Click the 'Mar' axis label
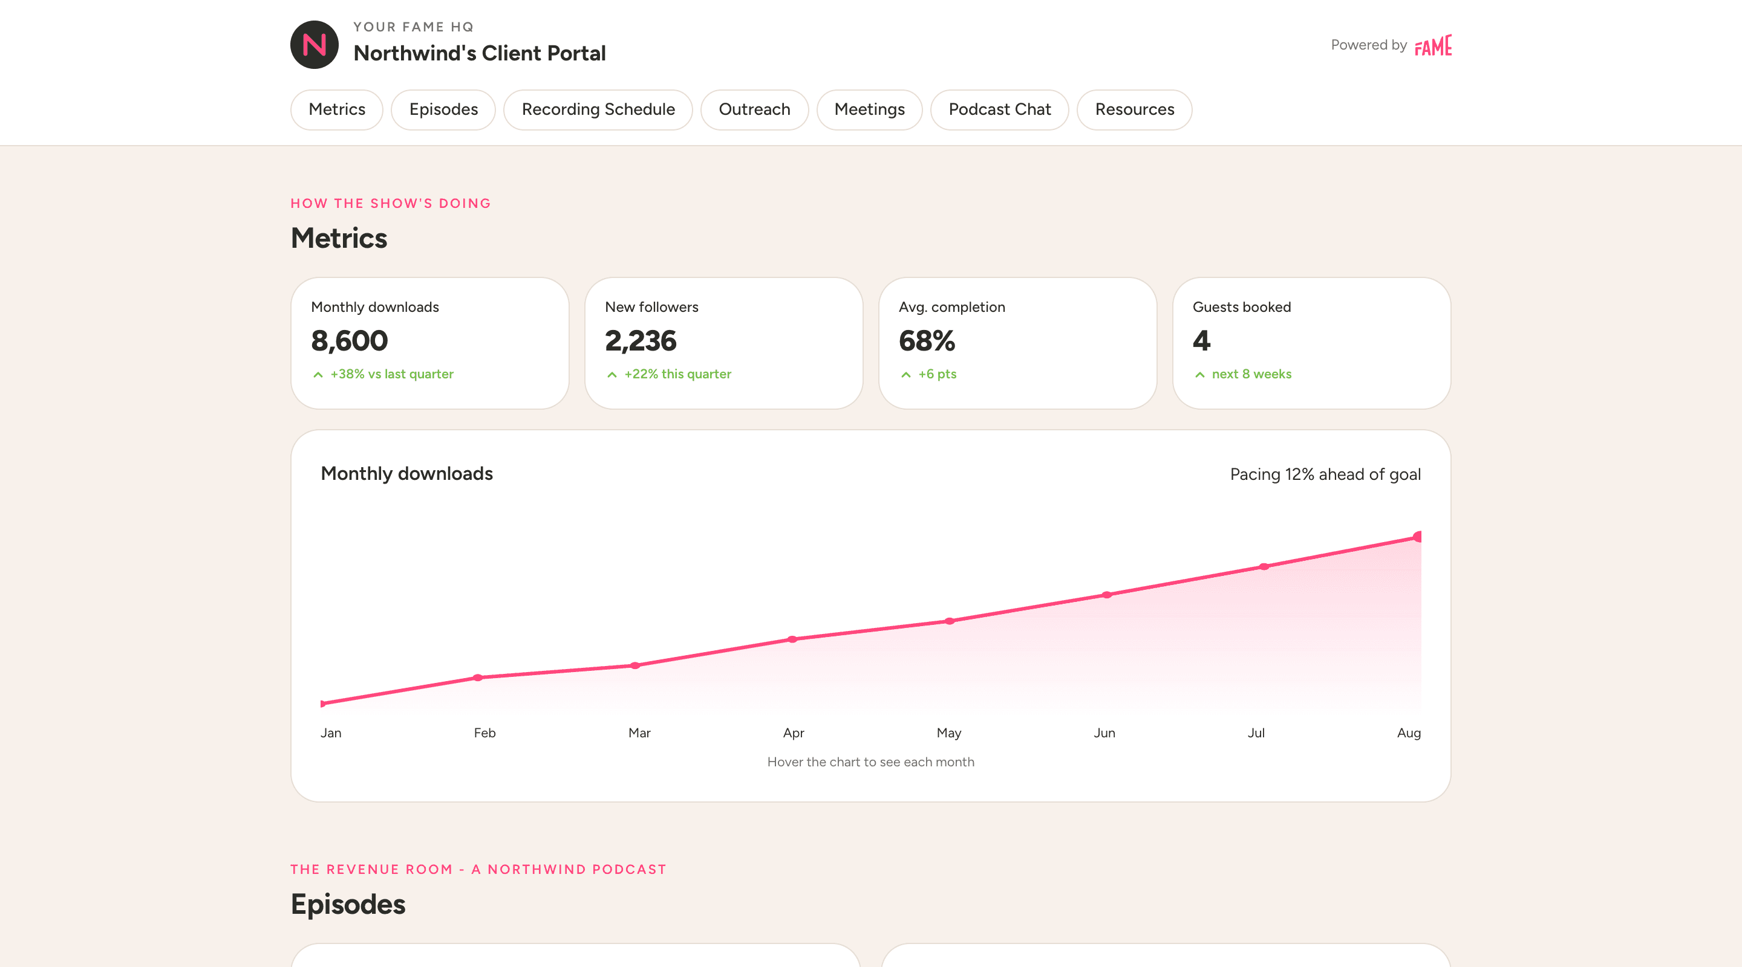Image resolution: width=1742 pixels, height=967 pixels. (639, 733)
